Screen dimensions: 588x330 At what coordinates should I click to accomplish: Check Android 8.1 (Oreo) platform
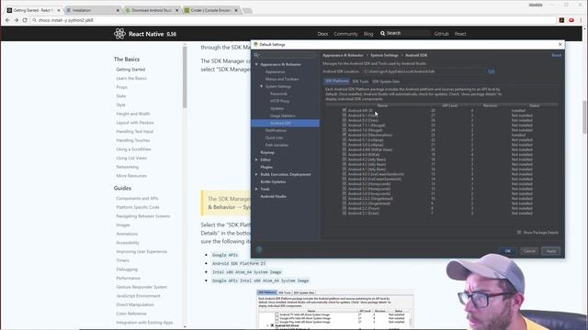(x=345, y=115)
